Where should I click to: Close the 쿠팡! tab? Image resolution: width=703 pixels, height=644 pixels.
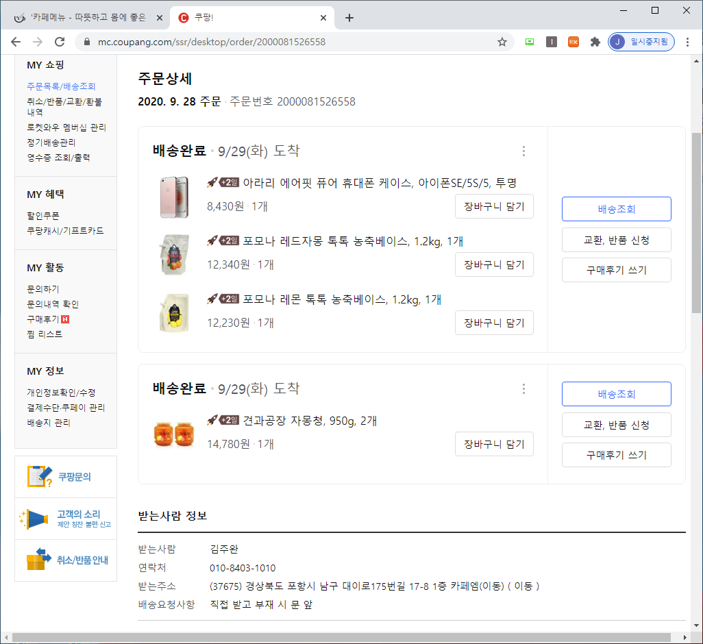click(323, 18)
